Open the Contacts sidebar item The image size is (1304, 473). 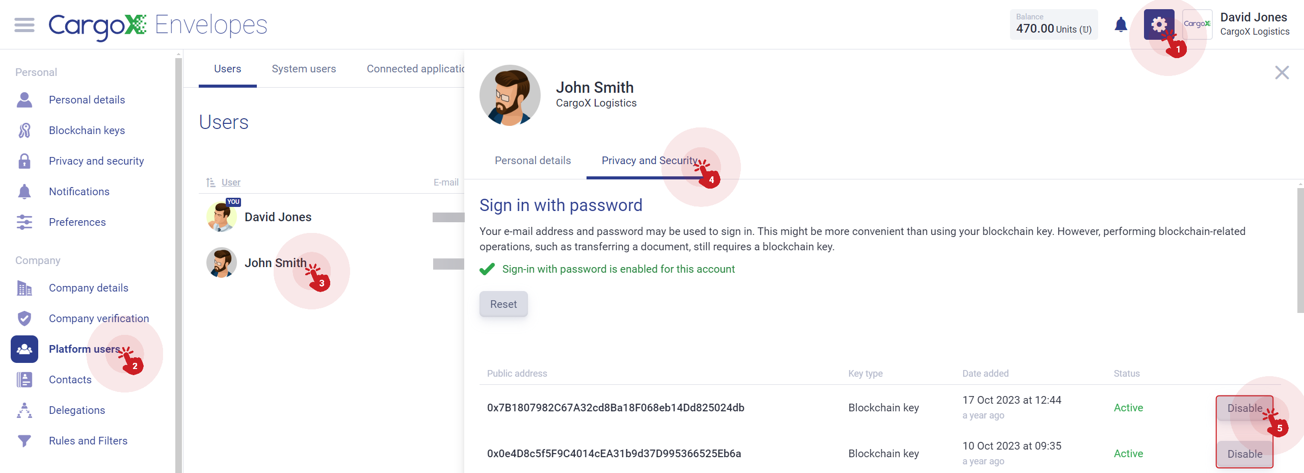(x=70, y=380)
